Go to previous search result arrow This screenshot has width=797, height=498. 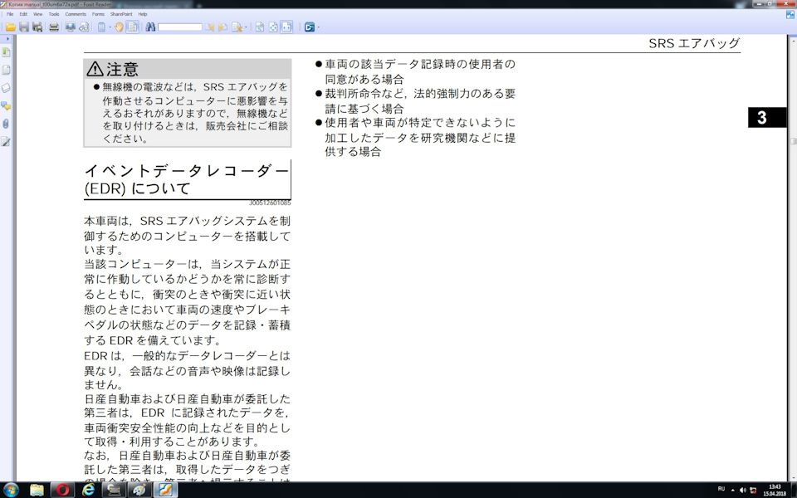pyautogui.click(x=209, y=27)
